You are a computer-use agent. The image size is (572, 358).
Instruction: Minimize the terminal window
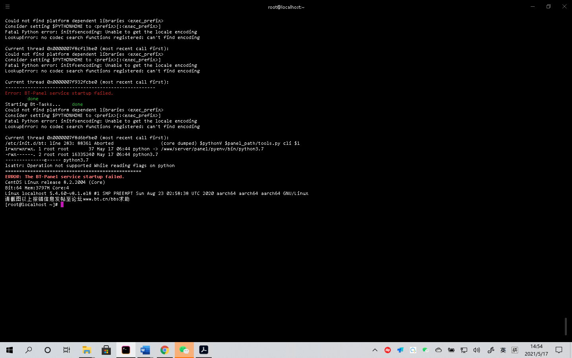(x=533, y=6)
